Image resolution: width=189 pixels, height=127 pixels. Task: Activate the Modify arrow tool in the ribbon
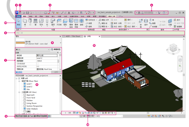click(x=18, y=23)
